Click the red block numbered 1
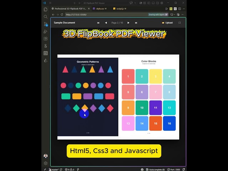The image size is (228, 171). (128, 76)
